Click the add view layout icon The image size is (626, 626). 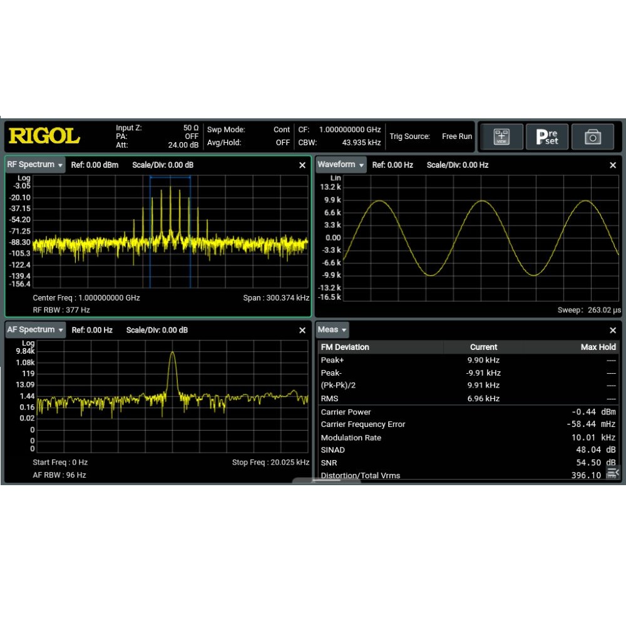501,136
